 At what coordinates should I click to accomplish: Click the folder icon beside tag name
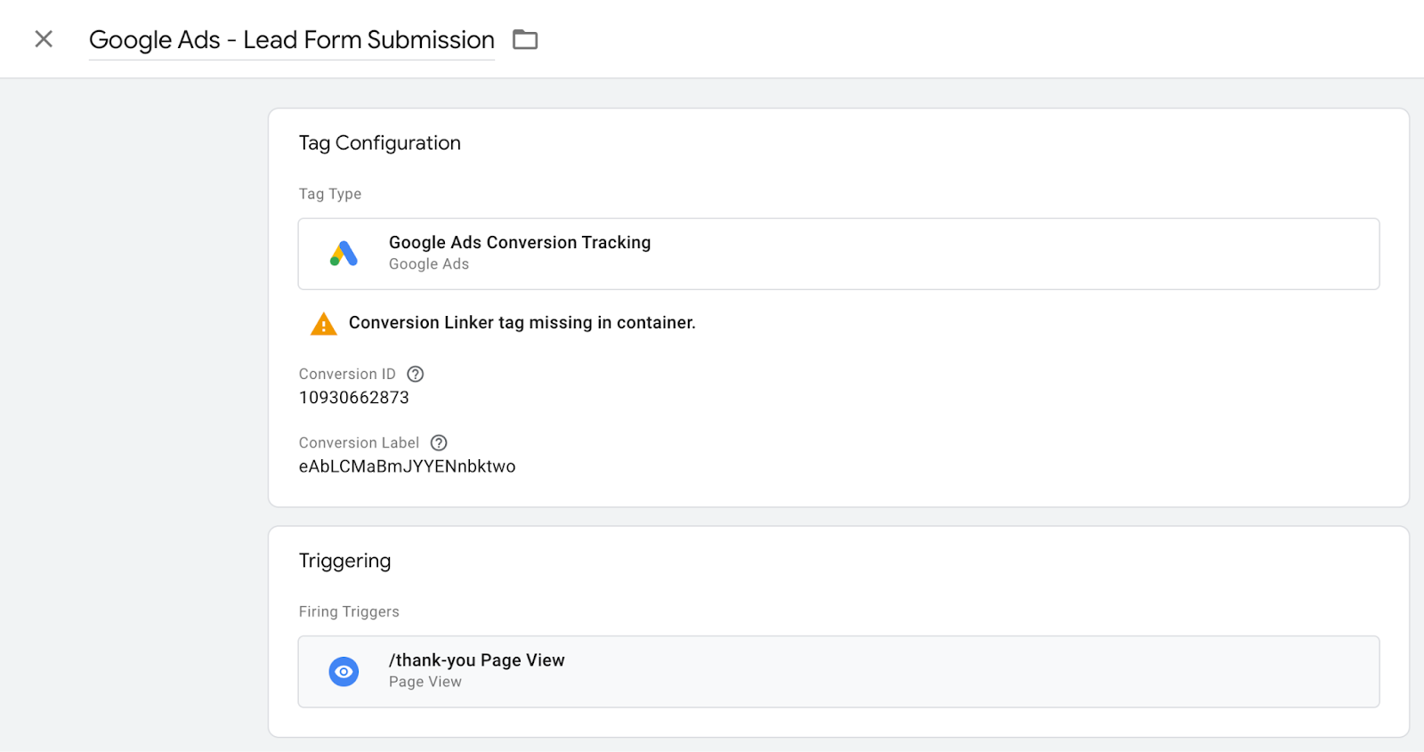(x=525, y=39)
